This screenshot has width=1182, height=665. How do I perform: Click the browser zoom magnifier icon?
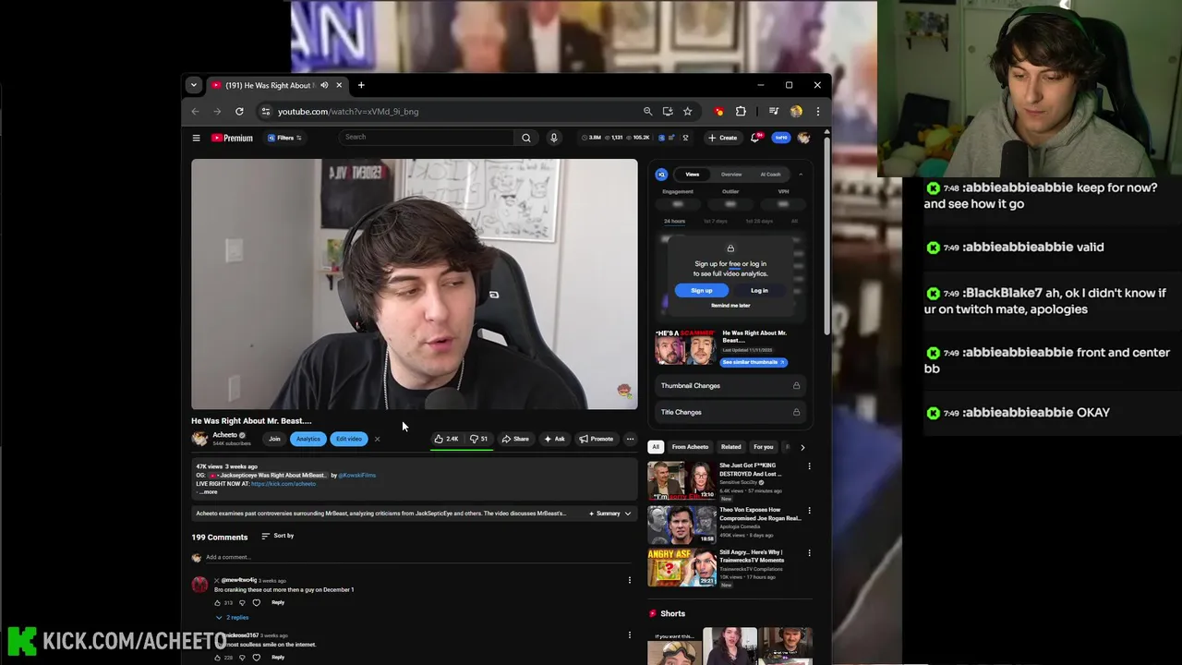click(x=647, y=111)
